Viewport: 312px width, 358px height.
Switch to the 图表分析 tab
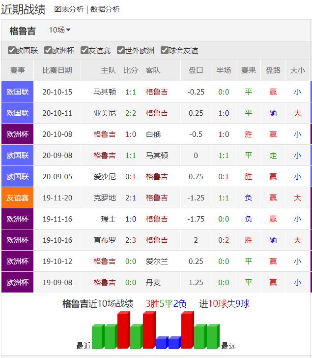69,9
